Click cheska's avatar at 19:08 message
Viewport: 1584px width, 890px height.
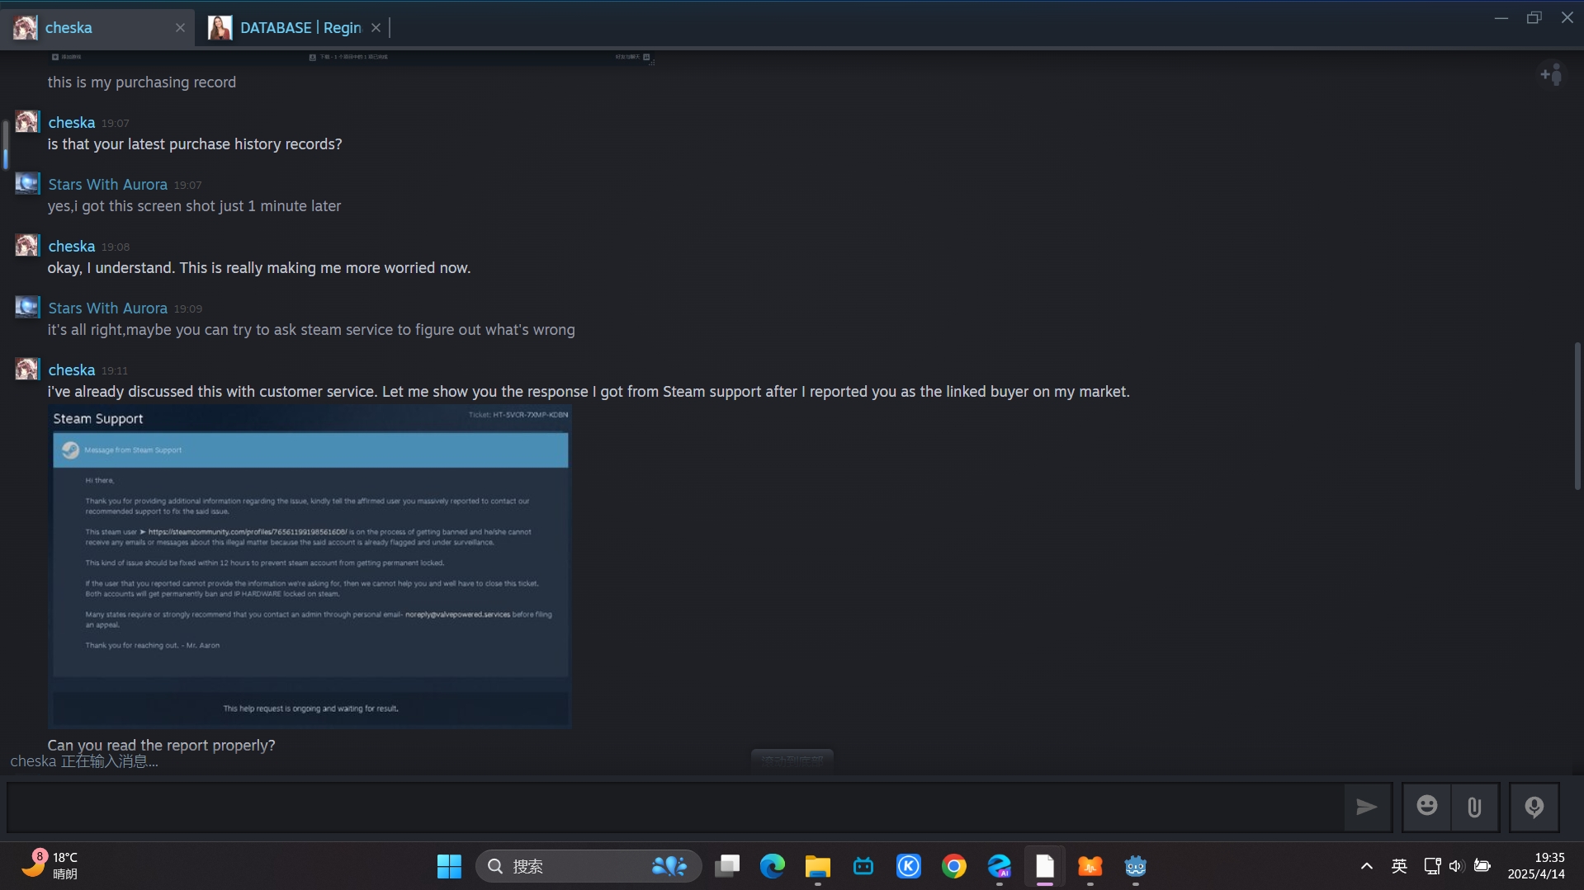27,246
